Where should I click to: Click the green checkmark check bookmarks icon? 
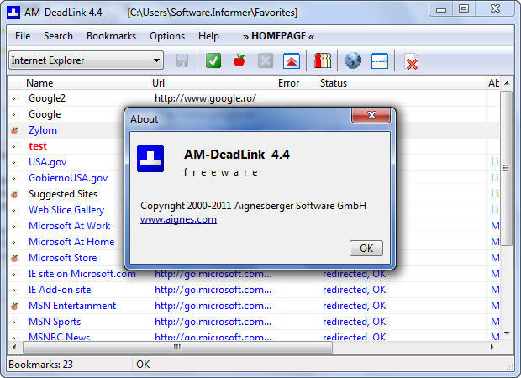pyautogui.click(x=213, y=60)
